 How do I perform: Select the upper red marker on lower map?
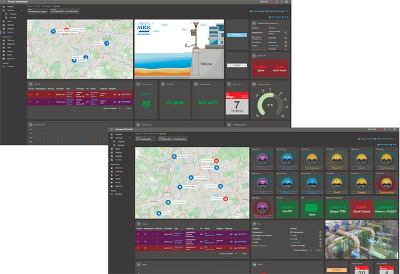pos(216,161)
